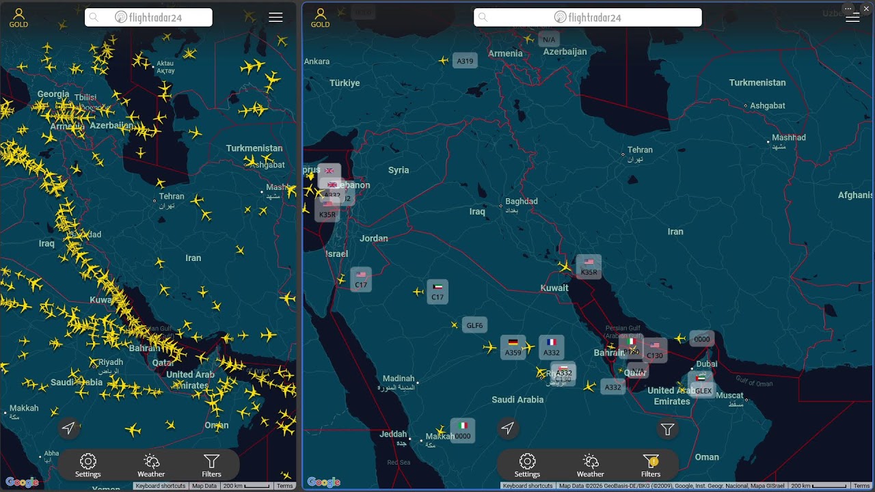Open Settings in right window
Screen dimensions: 875x492
[527, 465]
